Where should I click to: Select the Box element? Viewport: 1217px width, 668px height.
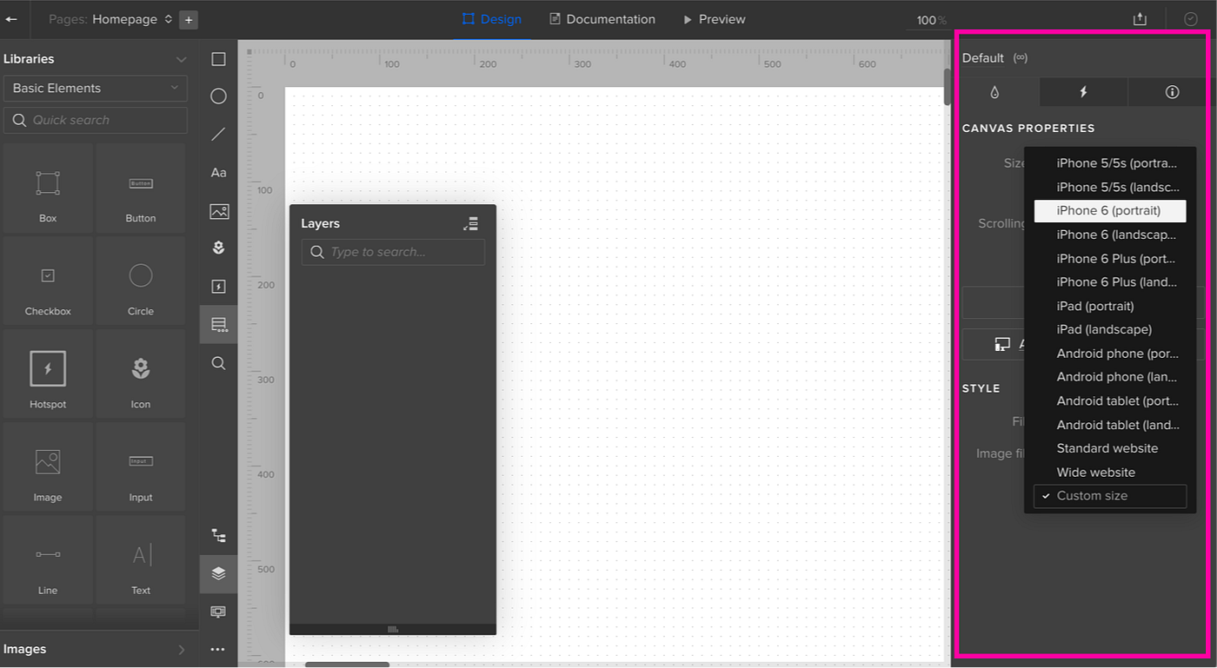coord(48,188)
